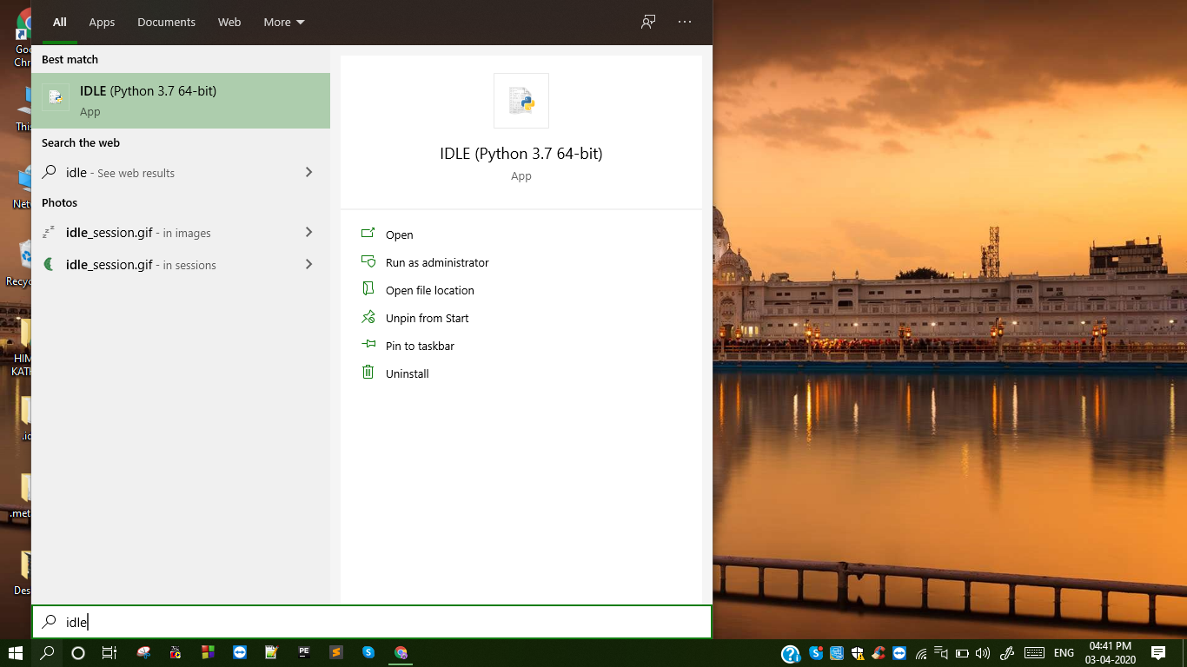
Task: Expand idle_session.gif in images arrow
Action: tap(308, 233)
